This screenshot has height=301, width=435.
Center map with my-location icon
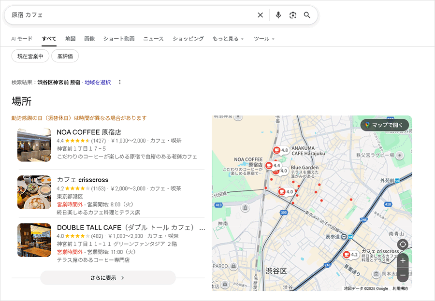click(x=403, y=244)
